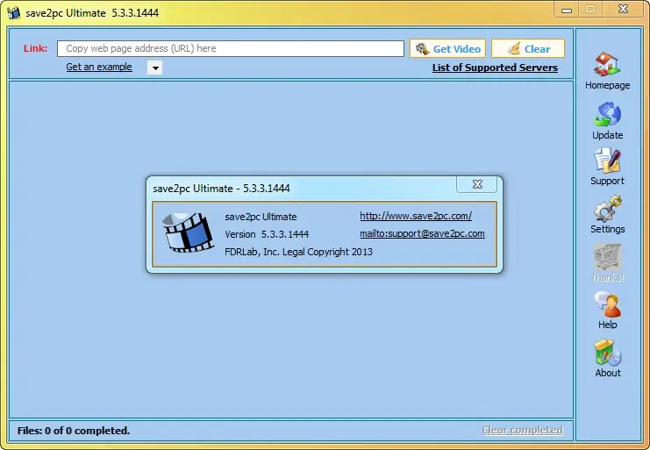
Task: Click the Clear completed link
Action: (523, 430)
